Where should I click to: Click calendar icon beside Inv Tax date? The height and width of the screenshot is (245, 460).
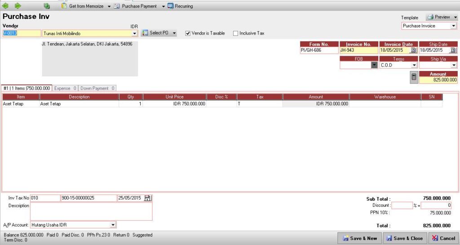[x=148, y=198]
